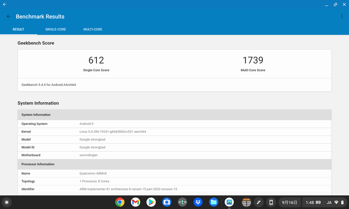Click the Motherboard value wormdingler
This screenshot has height=209, width=349.
tap(89, 155)
